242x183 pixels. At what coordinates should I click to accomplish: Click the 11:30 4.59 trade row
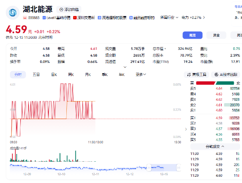click(x=215, y=154)
